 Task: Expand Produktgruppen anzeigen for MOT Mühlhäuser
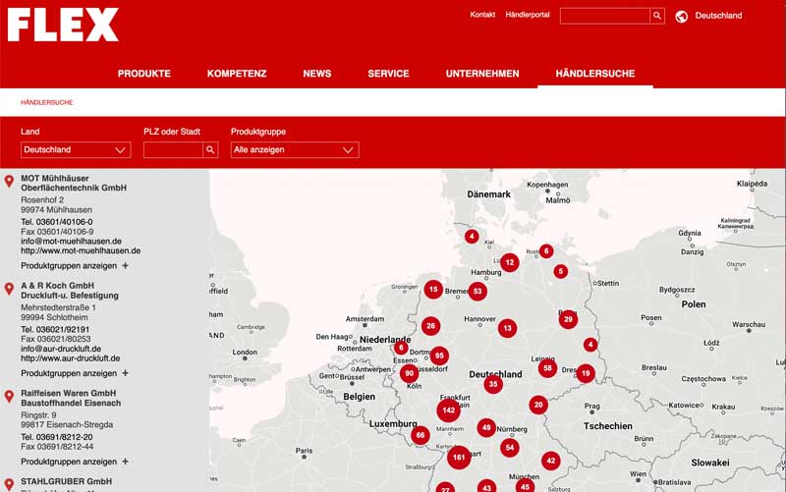(x=75, y=265)
